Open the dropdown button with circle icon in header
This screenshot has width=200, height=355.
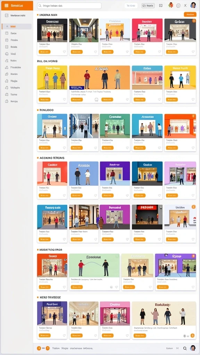coord(148,6)
